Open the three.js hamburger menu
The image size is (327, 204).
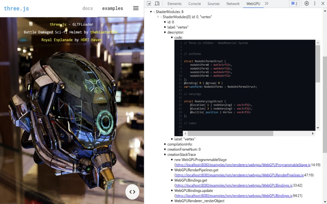point(136,8)
